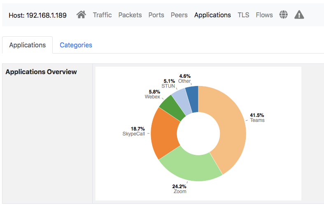Select Applications in the host navbar
Viewport: 324px width, 210px height.
click(x=212, y=15)
